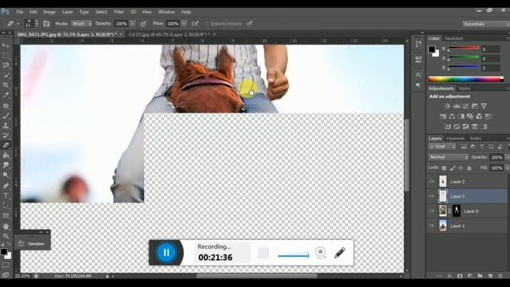
Task: Select the Rectangular Marquee tool
Action: click(x=6, y=55)
